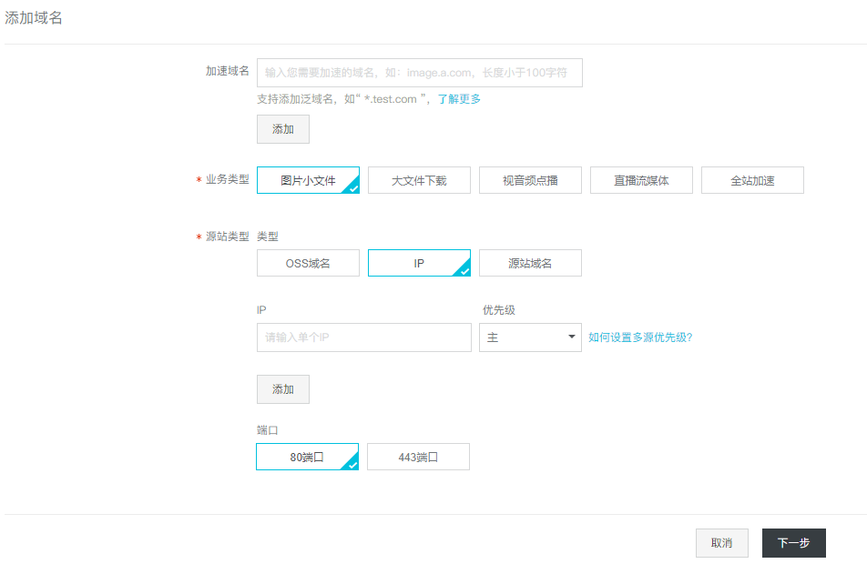This screenshot has height=574, width=867.
Task: Proceed with the 下一步 button
Action: (x=793, y=543)
